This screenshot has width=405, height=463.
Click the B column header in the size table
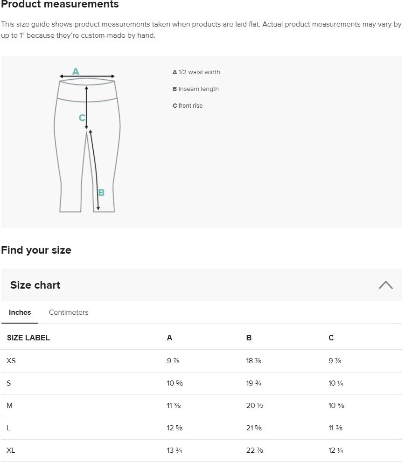coord(249,338)
